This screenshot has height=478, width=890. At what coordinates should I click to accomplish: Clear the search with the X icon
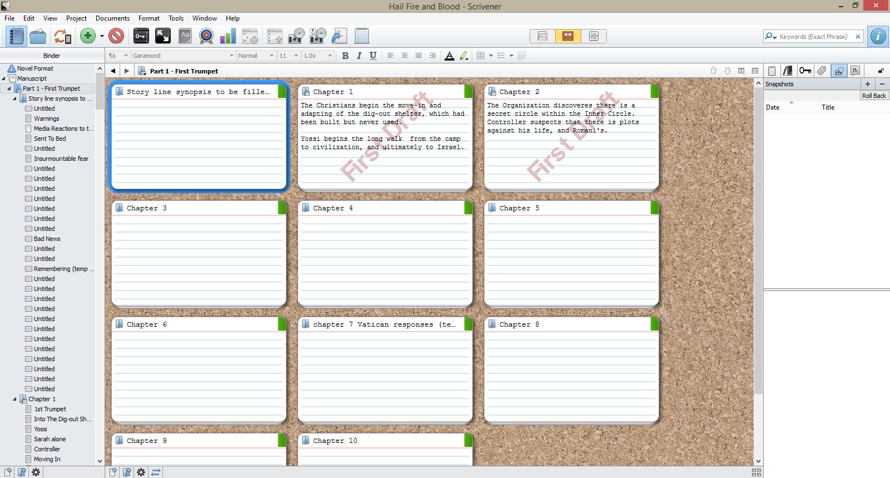(x=858, y=37)
